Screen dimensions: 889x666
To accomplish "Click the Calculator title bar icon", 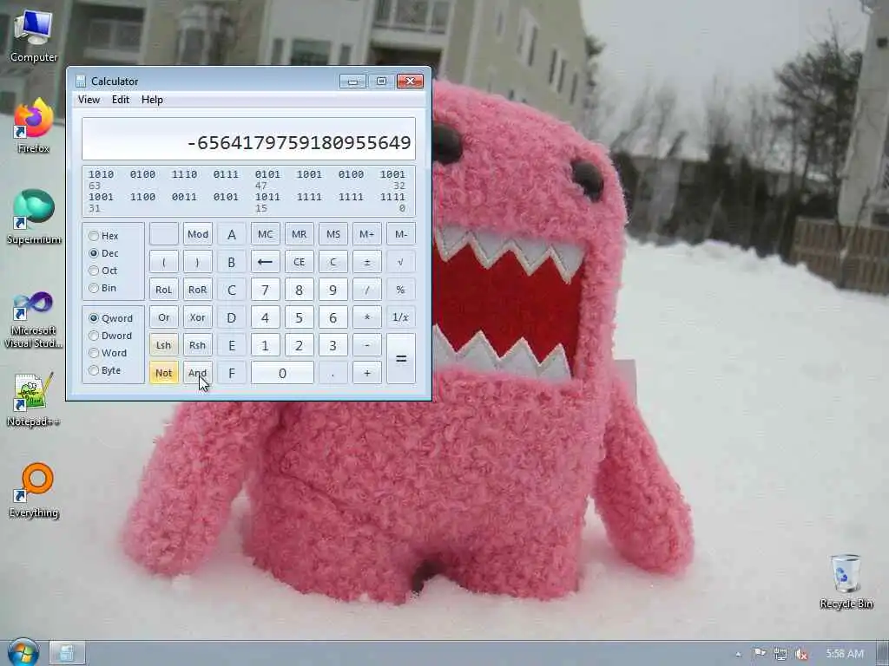I will 81,82.
